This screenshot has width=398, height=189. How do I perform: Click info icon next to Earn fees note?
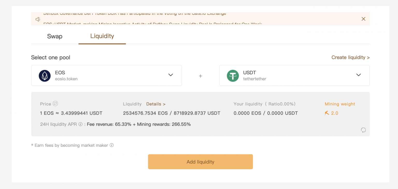click(x=112, y=145)
